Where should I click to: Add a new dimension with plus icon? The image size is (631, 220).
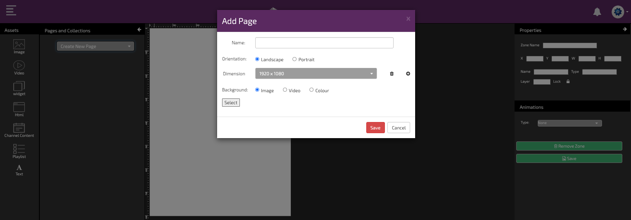click(x=408, y=74)
